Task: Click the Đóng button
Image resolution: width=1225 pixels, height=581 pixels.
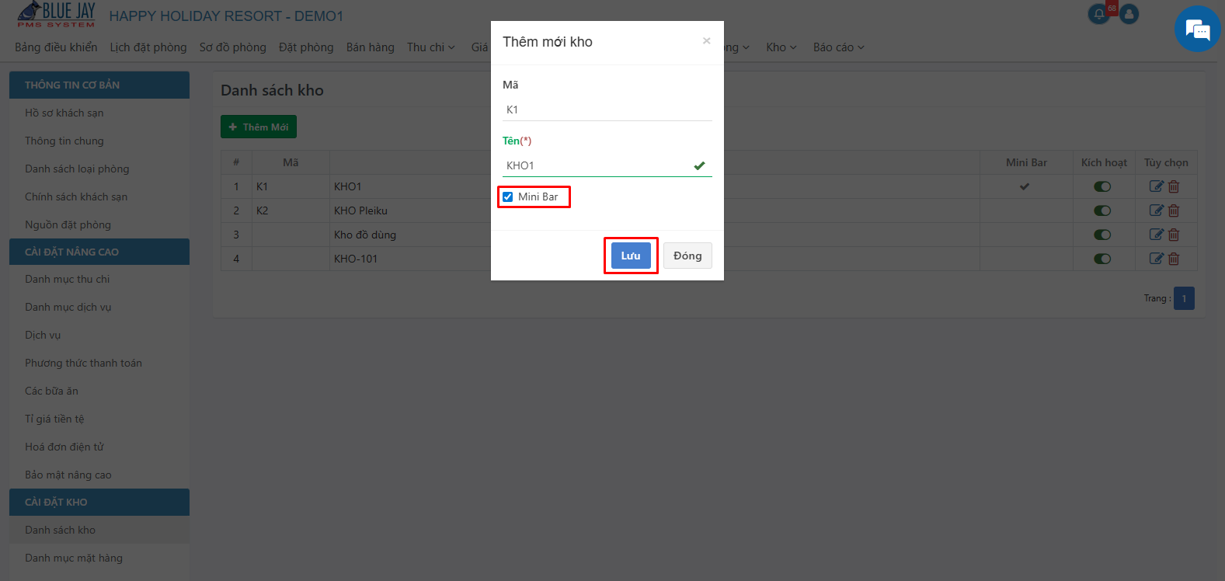Action: tap(687, 256)
